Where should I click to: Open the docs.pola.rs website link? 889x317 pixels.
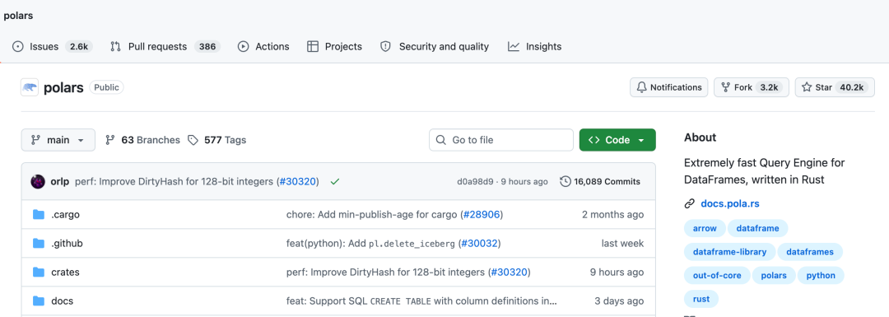coord(730,203)
